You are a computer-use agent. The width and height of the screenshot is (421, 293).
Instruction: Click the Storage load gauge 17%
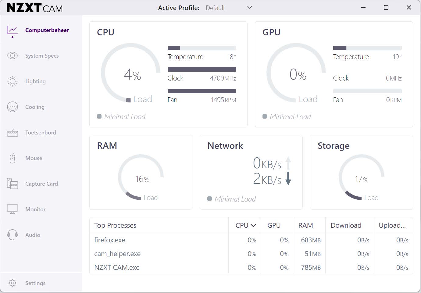(x=362, y=177)
